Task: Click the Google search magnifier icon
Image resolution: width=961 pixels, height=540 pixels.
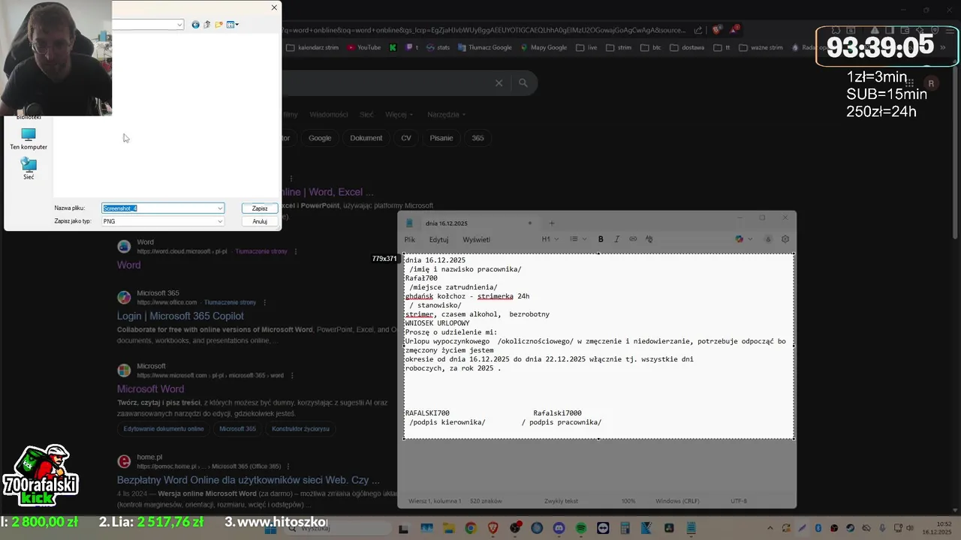Action: pyautogui.click(x=523, y=83)
